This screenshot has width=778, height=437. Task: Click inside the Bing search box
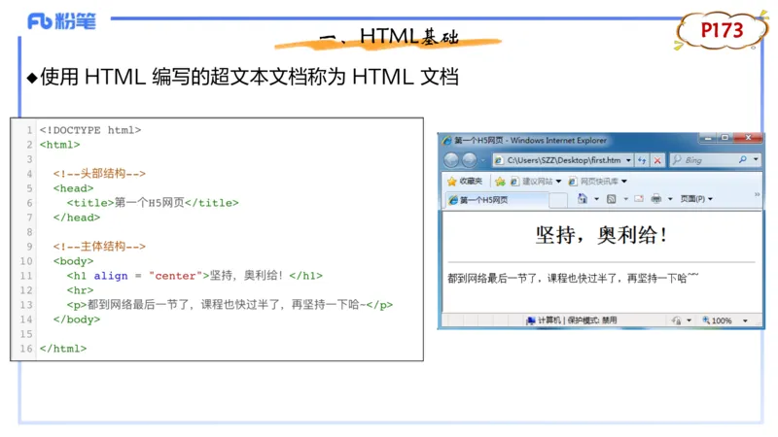(x=707, y=160)
